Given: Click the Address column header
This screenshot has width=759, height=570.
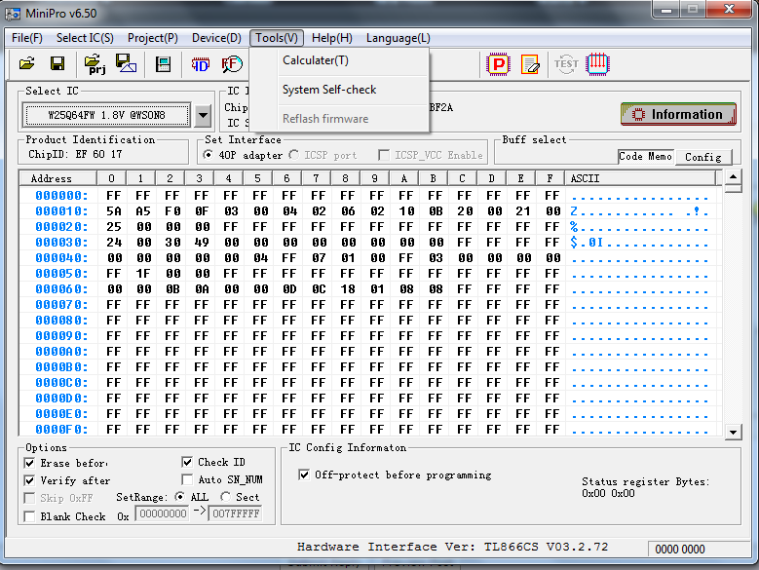Looking at the screenshot, I should point(57,178).
